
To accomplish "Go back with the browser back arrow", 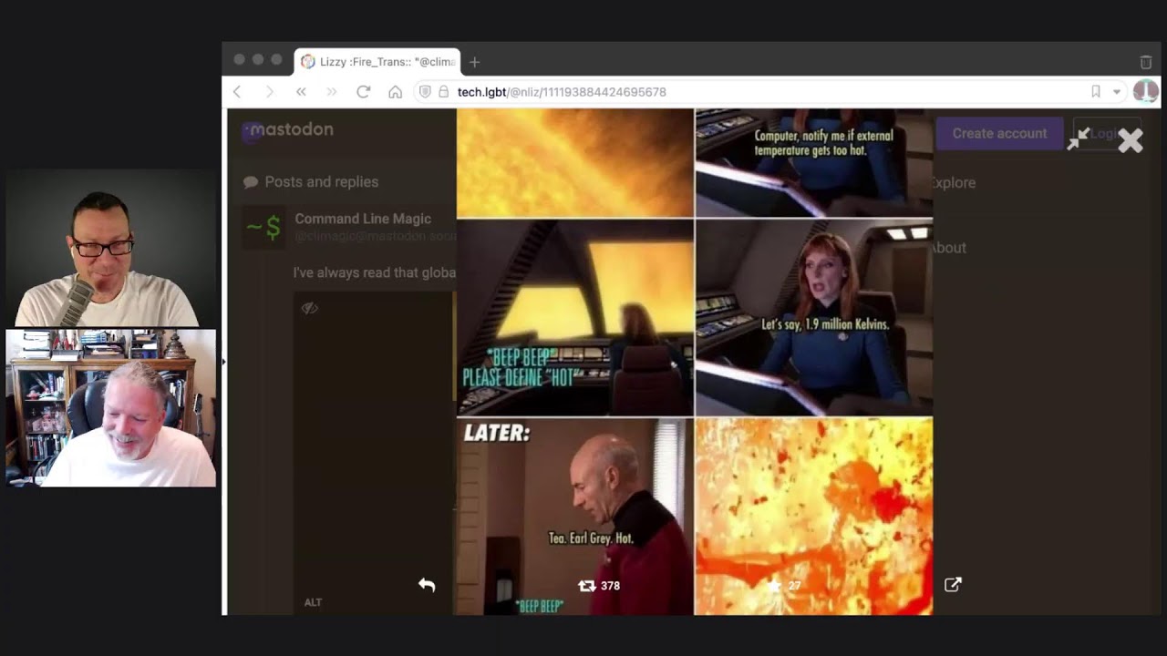I will point(237,92).
